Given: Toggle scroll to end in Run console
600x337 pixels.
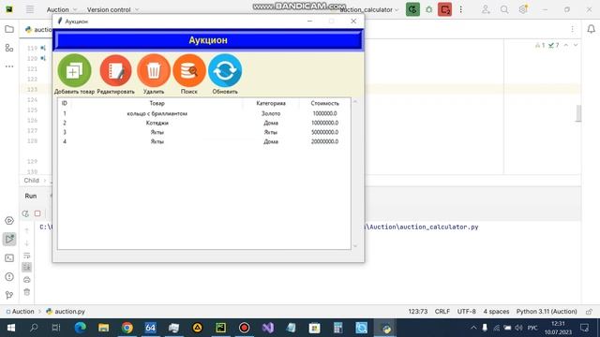Looking at the screenshot, I should (x=26, y=268).
